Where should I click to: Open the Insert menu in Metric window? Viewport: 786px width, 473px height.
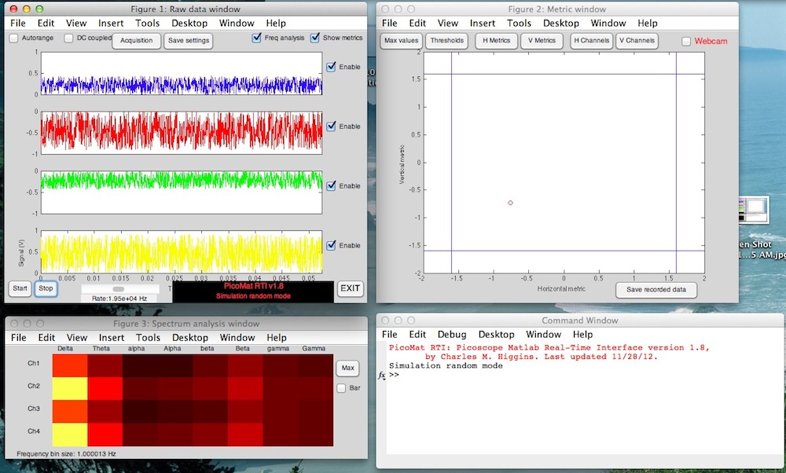click(483, 24)
